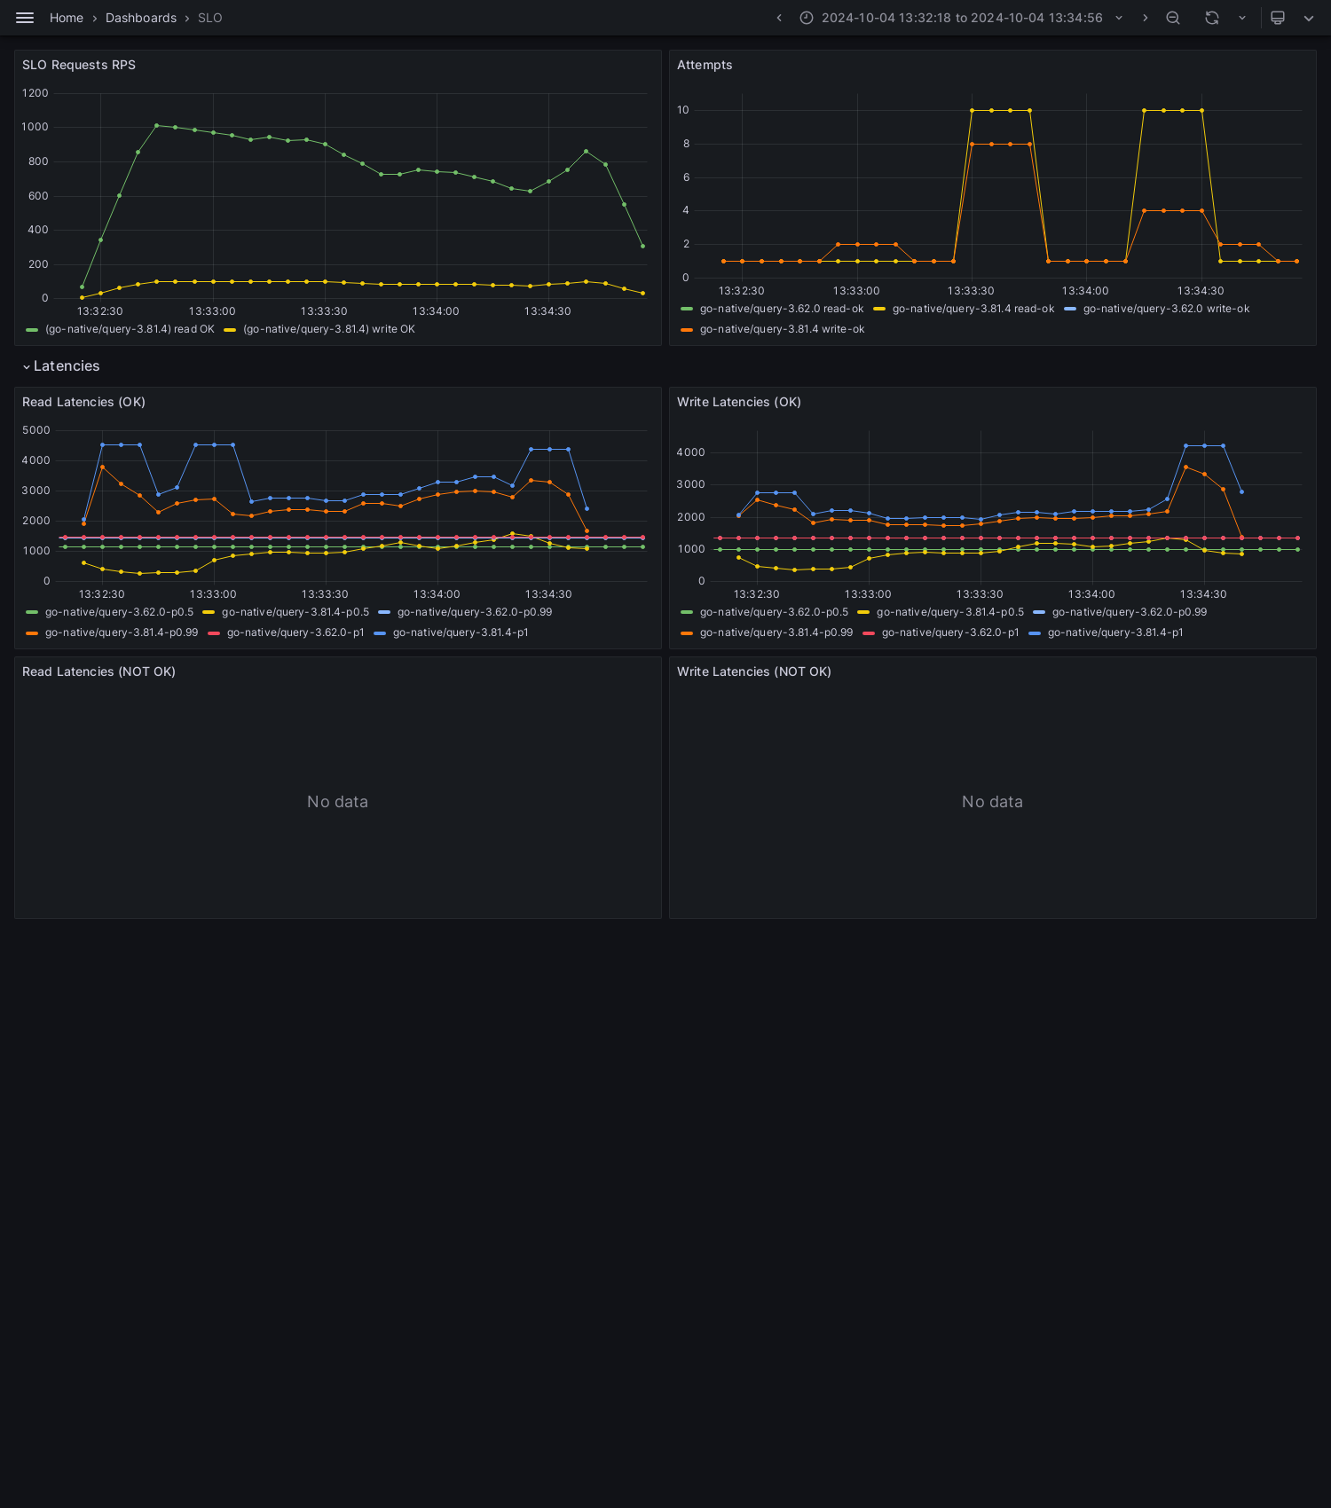The height and width of the screenshot is (1508, 1331).
Task: Toggle query-3.62.0 read-ok in Attempts legend
Action: coord(782,309)
